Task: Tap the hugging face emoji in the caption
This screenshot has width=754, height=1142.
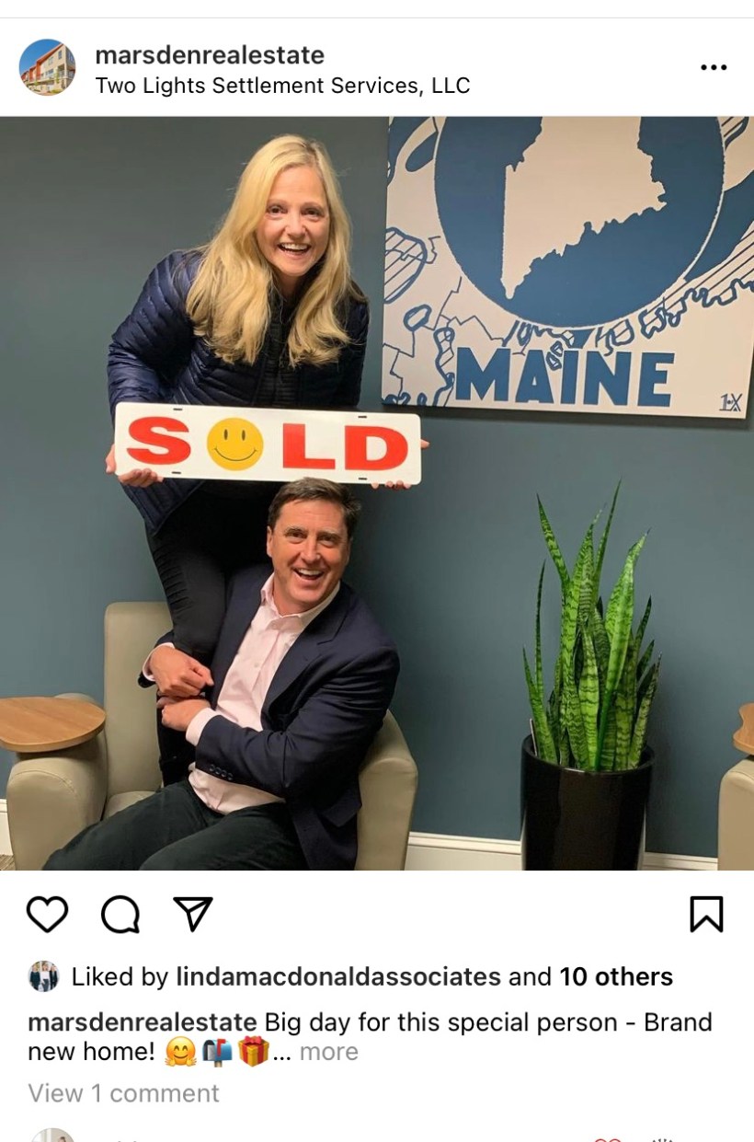Action: tap(180, 1052)
